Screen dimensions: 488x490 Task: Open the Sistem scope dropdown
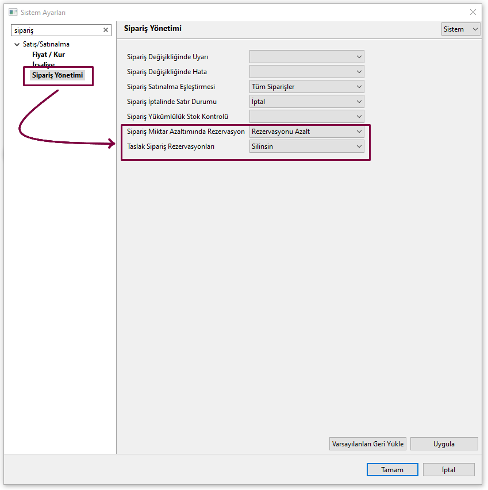[460, 29]
